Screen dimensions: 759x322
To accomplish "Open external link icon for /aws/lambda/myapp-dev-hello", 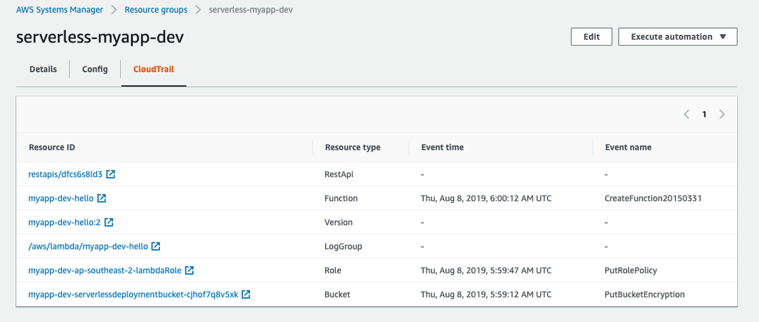I will pos(156,246).
